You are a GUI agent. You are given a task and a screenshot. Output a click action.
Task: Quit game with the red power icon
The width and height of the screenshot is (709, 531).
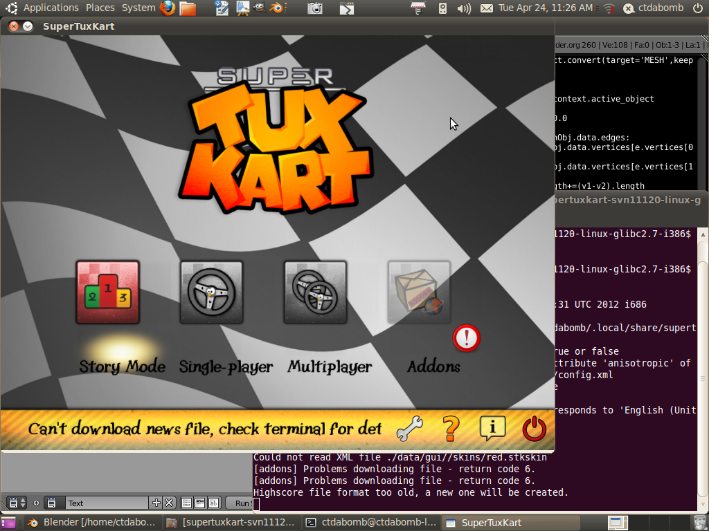click(x=534, y=429)
